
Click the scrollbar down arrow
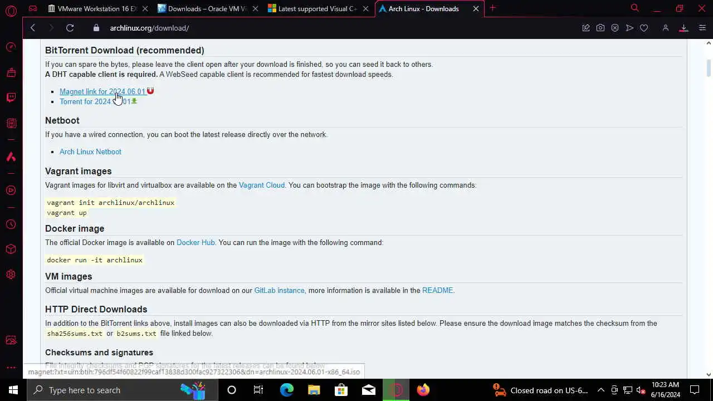tap(709, 374)
